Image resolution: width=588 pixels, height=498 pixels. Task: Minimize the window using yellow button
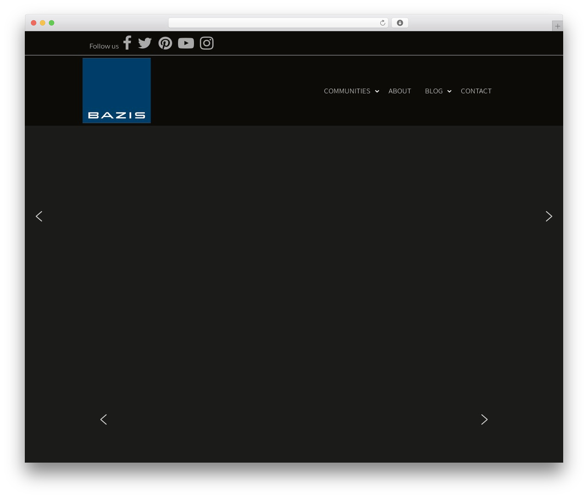pyautogui.click(x=43, y=23)
